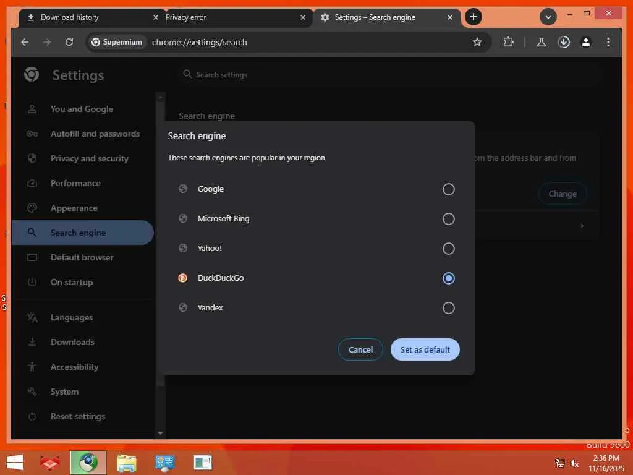Focus the address bar URL
The width and height of the screenshot is (633, 475).
[x=200, y=42]
